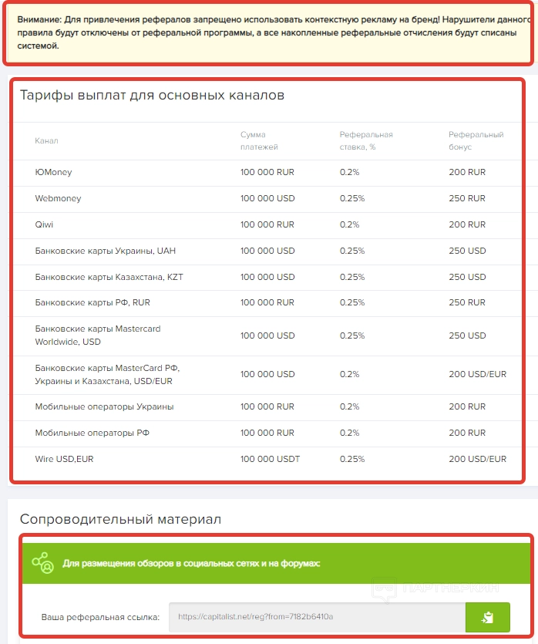This screenshot has width=538, height=644.
Task: Select the Webmoney channel name
Action: [x=59, y=198]
